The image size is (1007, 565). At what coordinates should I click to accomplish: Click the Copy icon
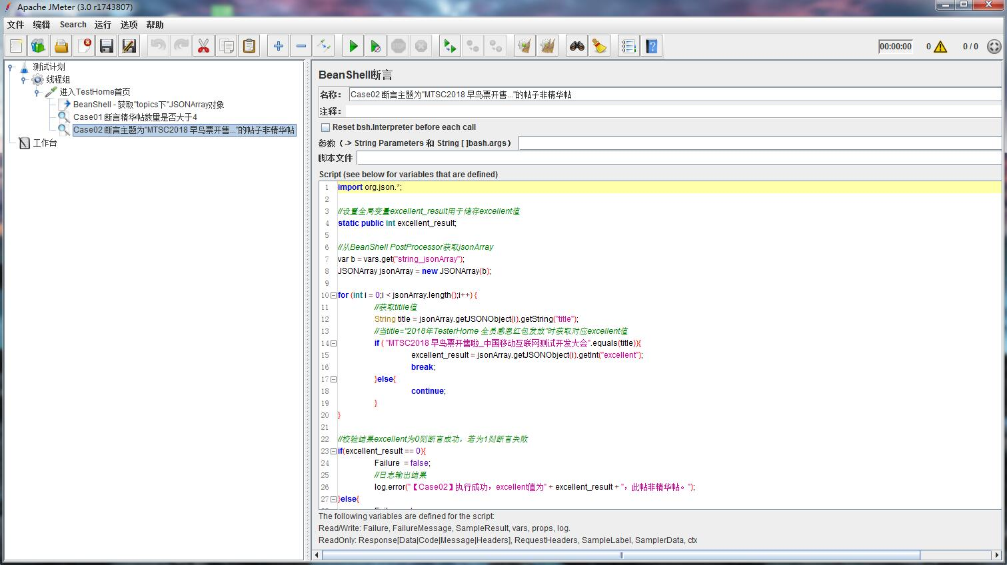coord(226,46)
